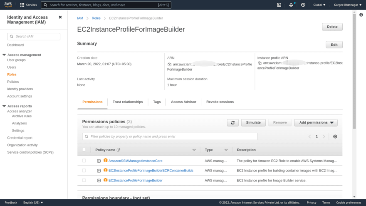Focus the Search IAM input field

pos(34,37)
